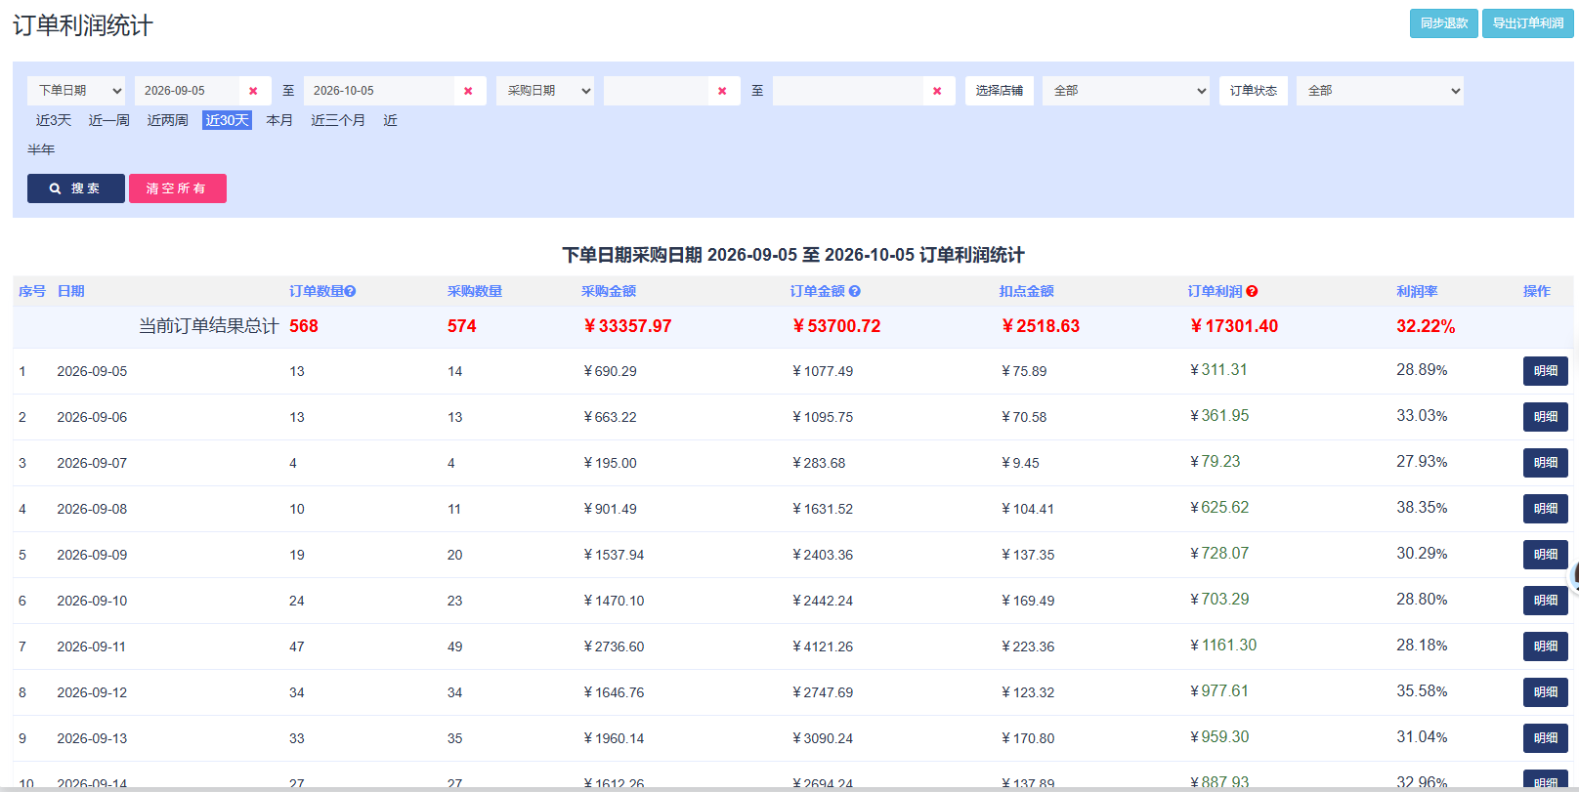Select the 近30天 quick range
Image resolution: width=1579 pixels, height=792 pixels.
pos(227,120)
